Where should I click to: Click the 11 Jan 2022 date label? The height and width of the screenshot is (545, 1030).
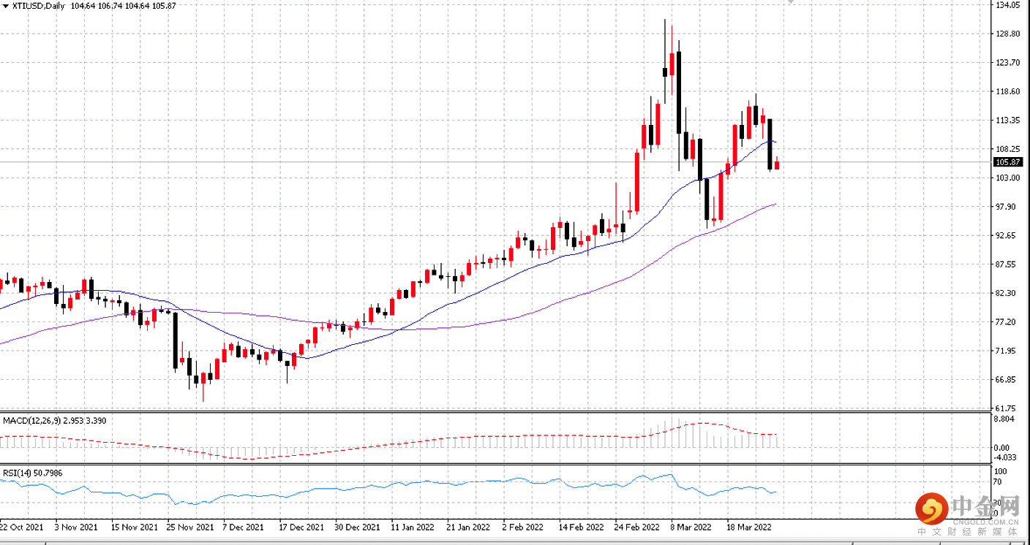pos(413,526)
